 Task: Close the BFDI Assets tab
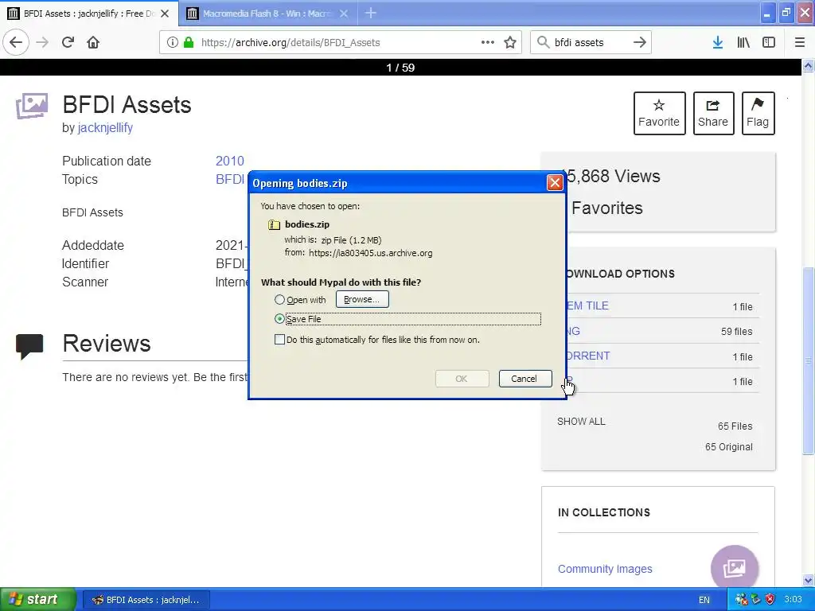[x=165, y=14]
